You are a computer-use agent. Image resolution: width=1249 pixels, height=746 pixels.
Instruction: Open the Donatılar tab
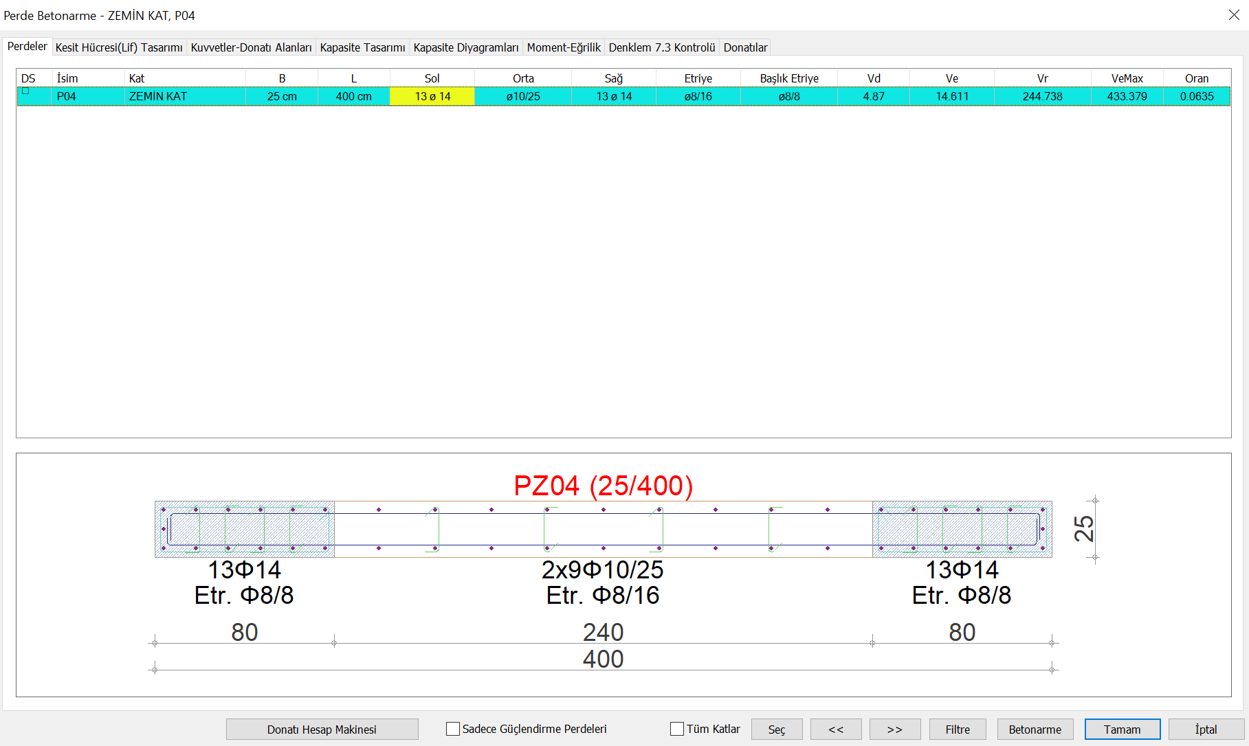point(745,47)
